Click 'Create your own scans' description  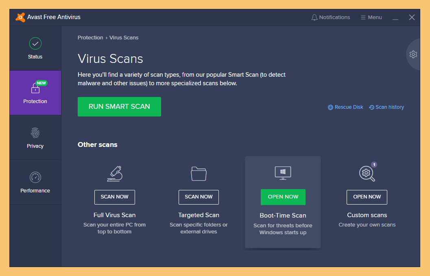pos(367,225)
